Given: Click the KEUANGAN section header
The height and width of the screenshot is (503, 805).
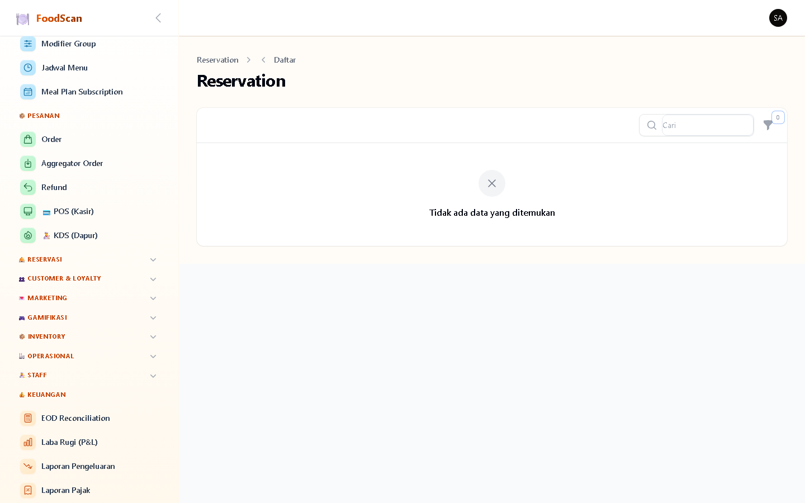Looking at the screenshot, I should click(46, 395).
